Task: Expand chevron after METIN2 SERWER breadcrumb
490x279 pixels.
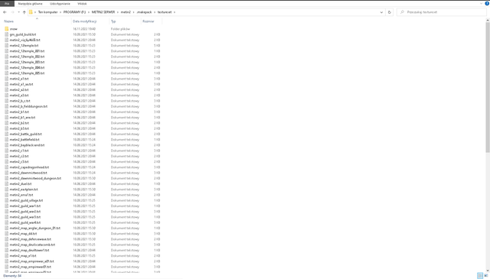Action: pyautogui.click(x=118, y=12)
